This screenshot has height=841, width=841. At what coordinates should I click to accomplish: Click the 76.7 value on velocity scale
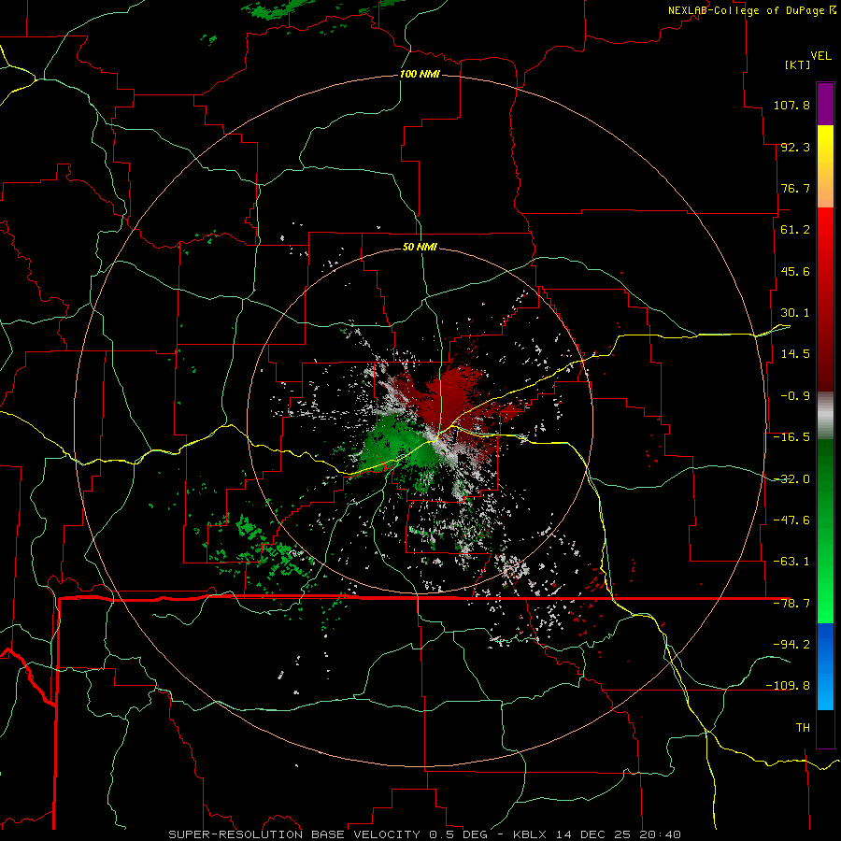pyautogui.click(x=795, y=188)
